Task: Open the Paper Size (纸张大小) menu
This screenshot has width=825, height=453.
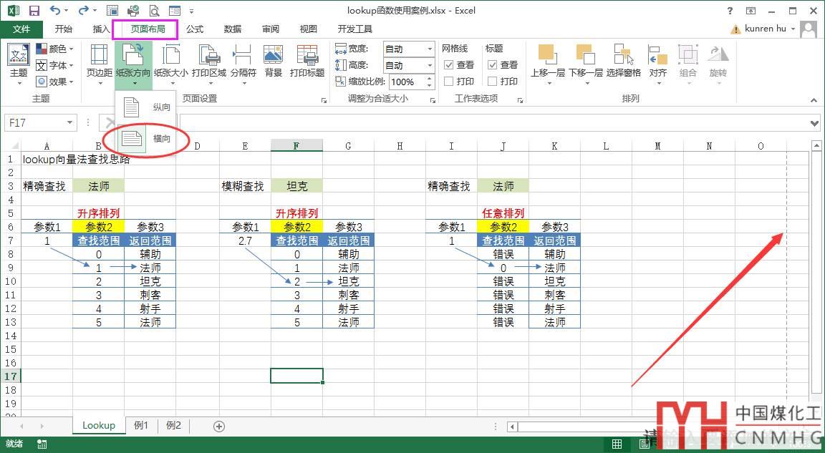Action: [171, 62]
